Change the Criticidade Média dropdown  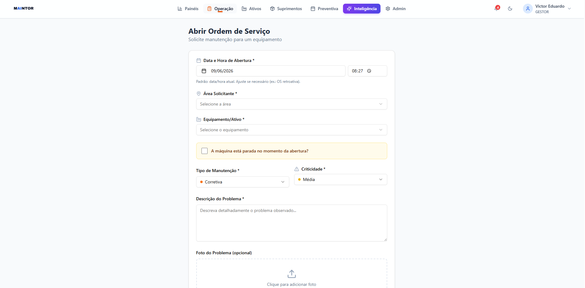pyautogui.click(x=341, y=179)
